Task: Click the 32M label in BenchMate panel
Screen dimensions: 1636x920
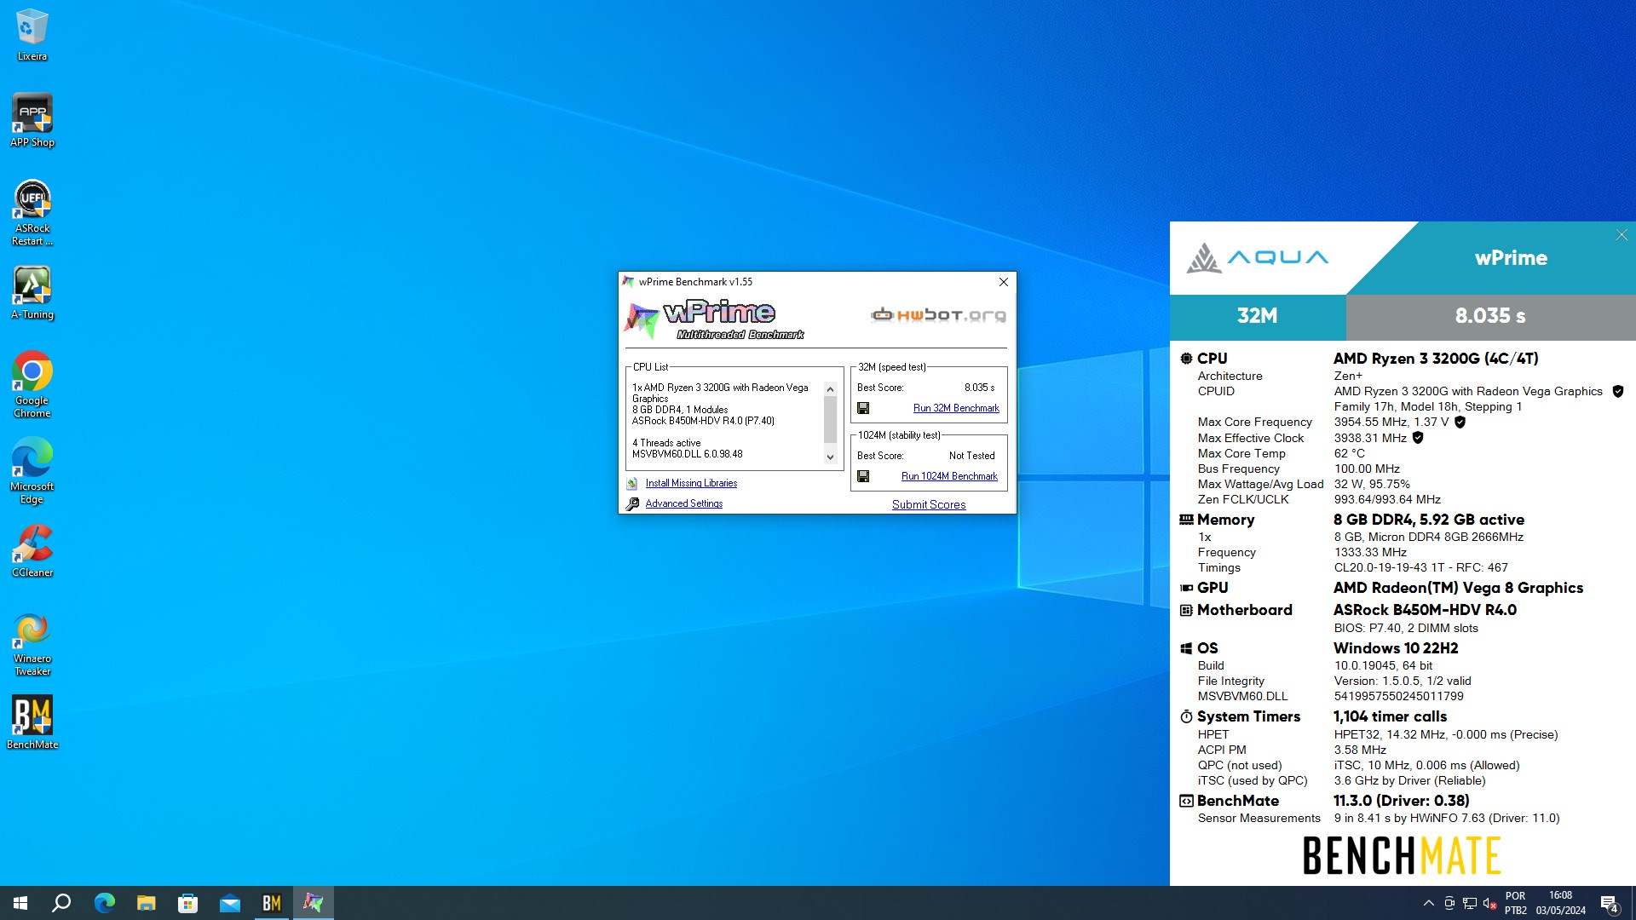Action: [1258, 316]
